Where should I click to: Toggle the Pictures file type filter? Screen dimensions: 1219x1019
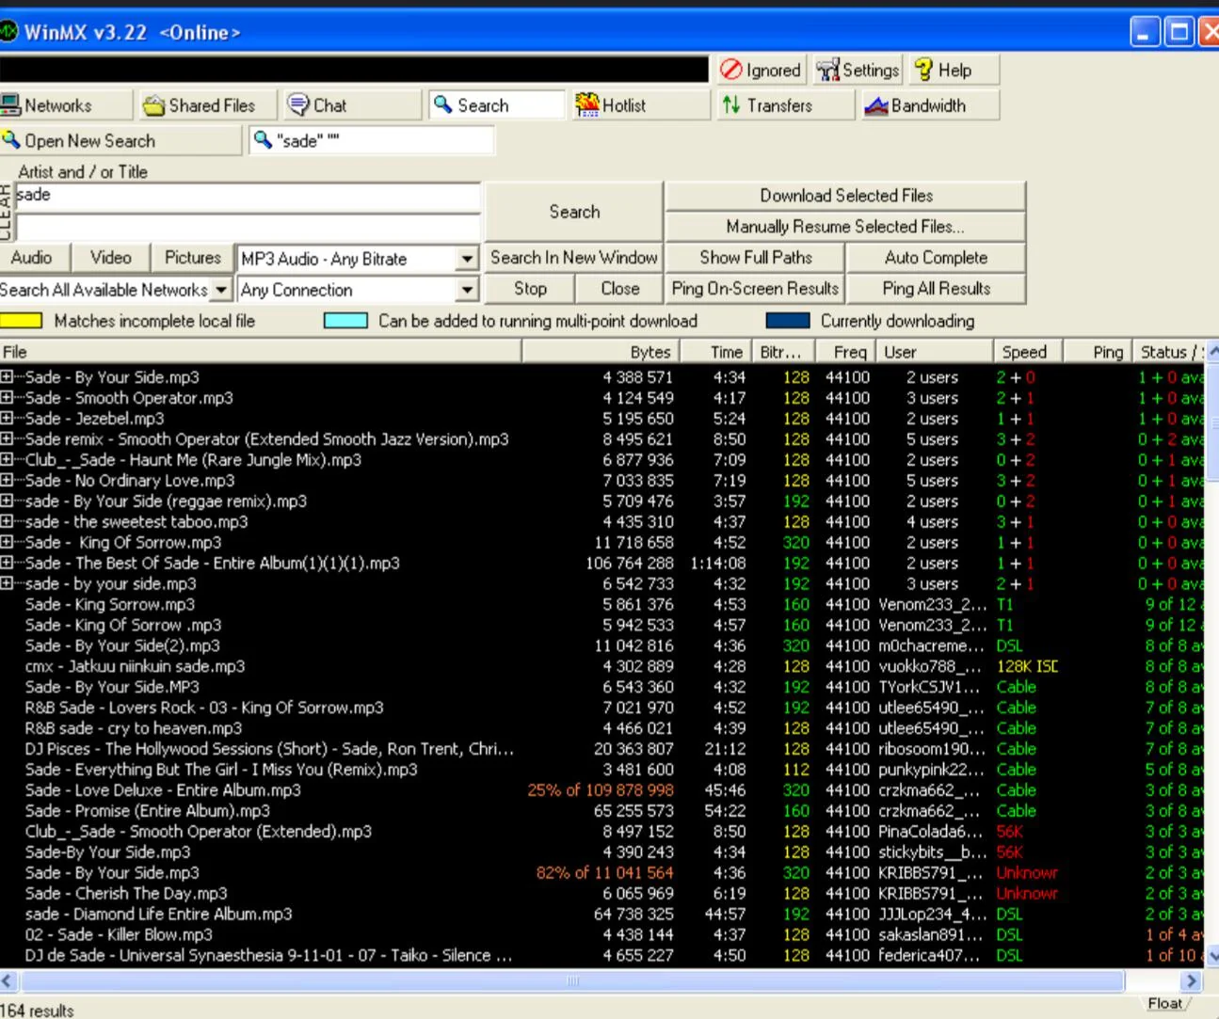pyautogui.click(x=192, y=258)
